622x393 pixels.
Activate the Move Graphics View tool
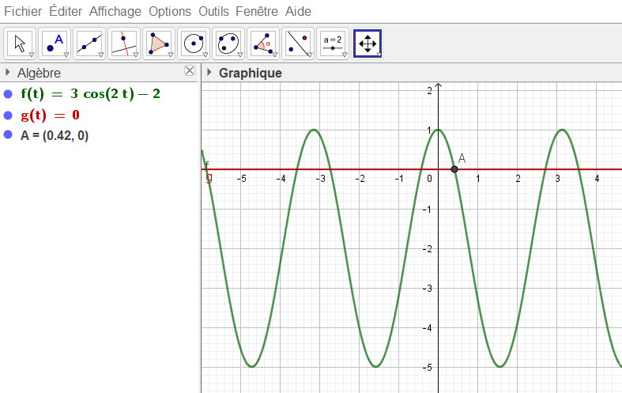[x=368, y=43]
